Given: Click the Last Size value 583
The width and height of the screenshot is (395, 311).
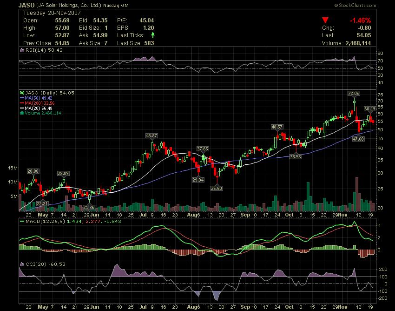Looking at the screenshot, I should [x=149, y=43].
